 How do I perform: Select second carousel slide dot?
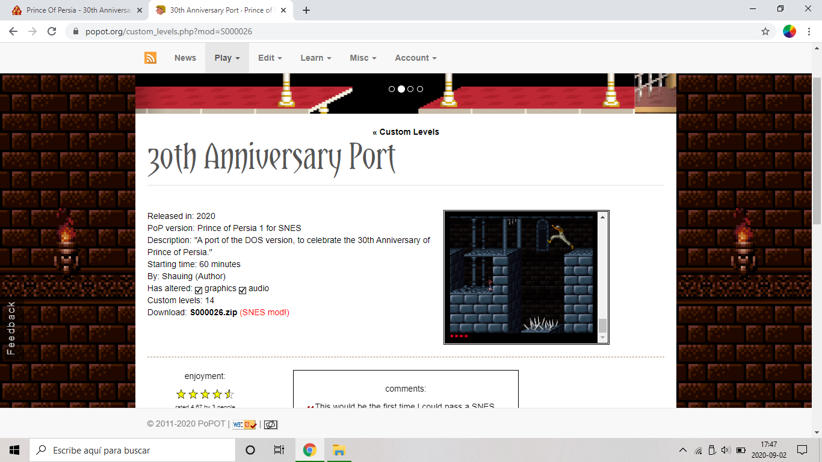[401, 89]
